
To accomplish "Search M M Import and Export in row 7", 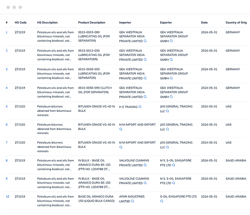I will pos(121,147).
